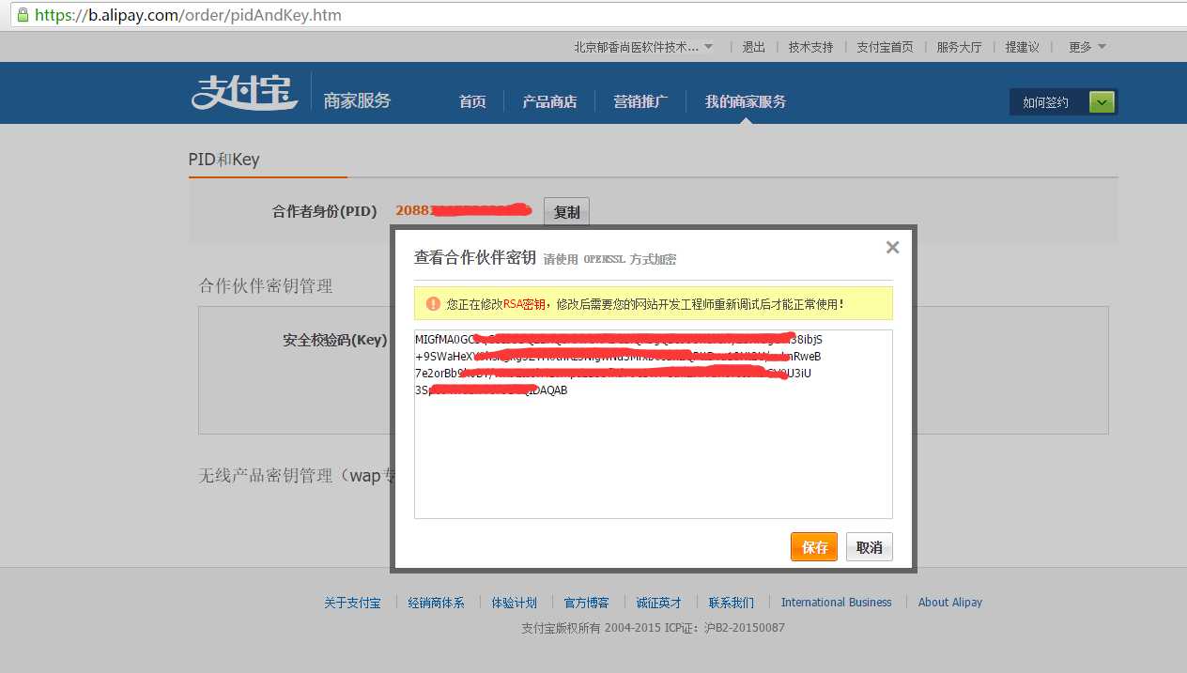This screenshot has height=673, width=1187.
Task: Click the orange warning icon in the RSA alert
Action: (432, 302)
